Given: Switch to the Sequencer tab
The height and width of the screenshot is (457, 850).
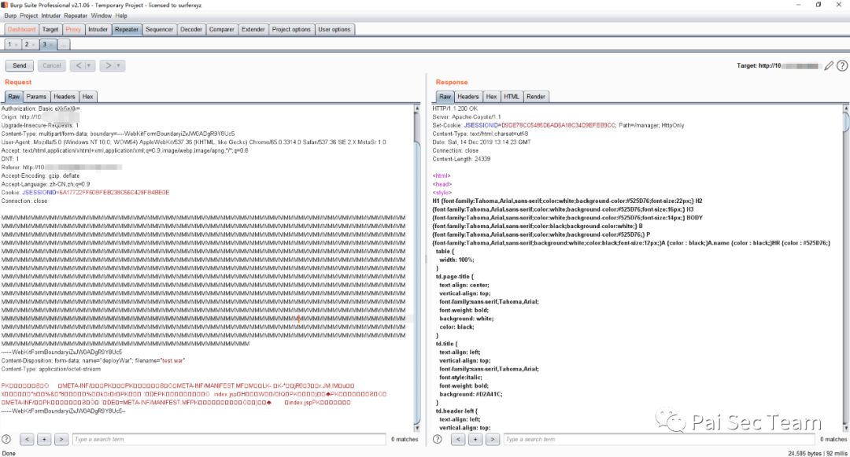Looking at the screenshot, I should point(159,29).
